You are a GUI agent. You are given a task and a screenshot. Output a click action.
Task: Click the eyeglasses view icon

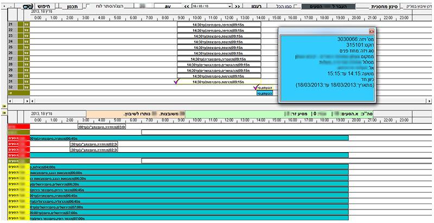(x=28, y=6)
